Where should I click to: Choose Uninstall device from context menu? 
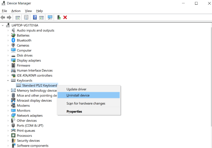[x=89, y=95]
